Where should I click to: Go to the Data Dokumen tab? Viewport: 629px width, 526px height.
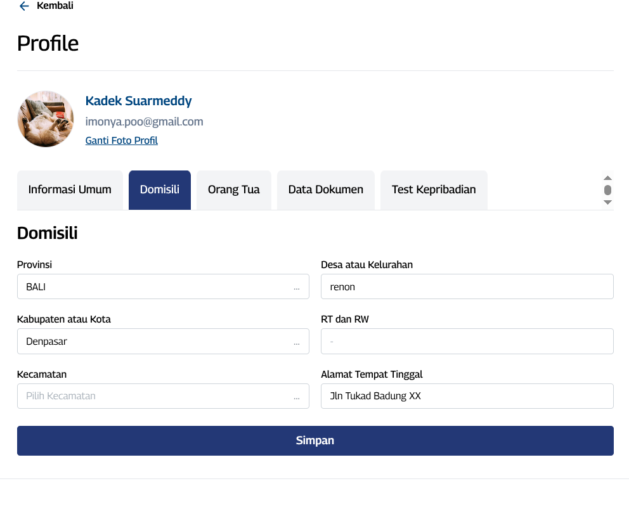326,189
